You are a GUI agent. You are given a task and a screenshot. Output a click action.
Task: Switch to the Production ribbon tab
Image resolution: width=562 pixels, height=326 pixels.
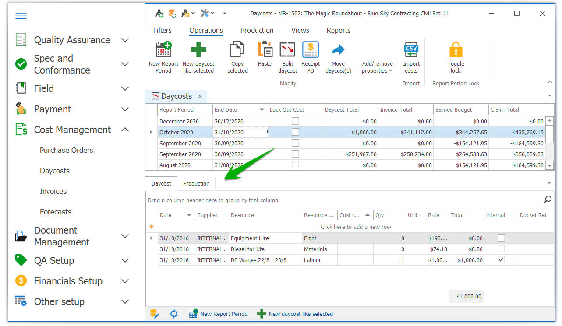pyautogui.click(x=257, y=30)
